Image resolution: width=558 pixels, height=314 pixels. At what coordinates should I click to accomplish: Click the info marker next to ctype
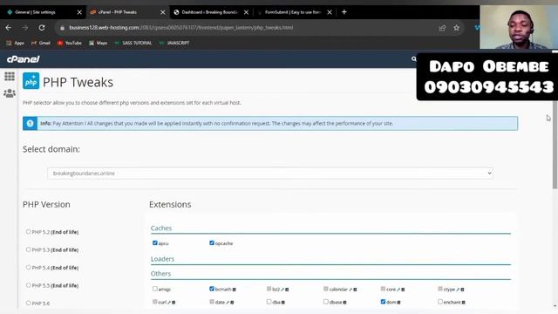pos(462,290)
